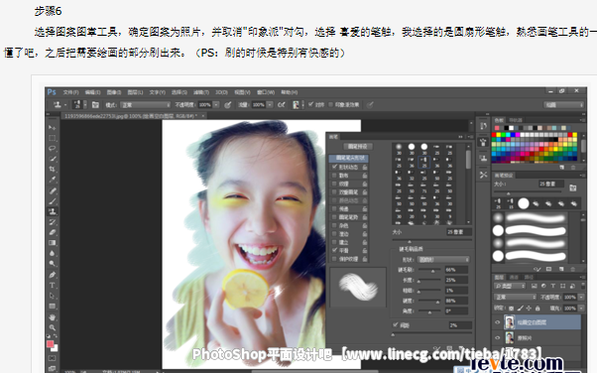Enable the 传递 checkbox
Image resolution: width=597 pixels, height=373 pixels.
coord(334,208)
